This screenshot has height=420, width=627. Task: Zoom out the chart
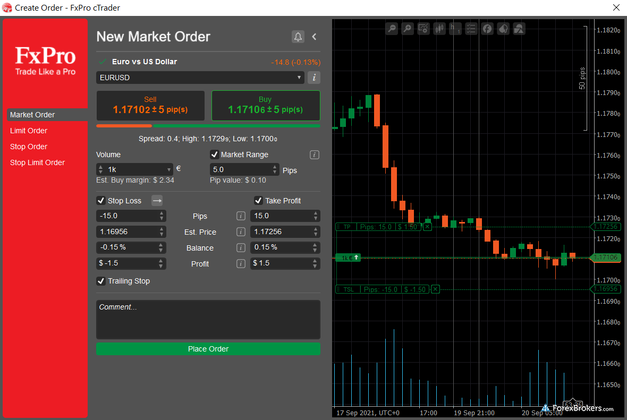[392, 29]
